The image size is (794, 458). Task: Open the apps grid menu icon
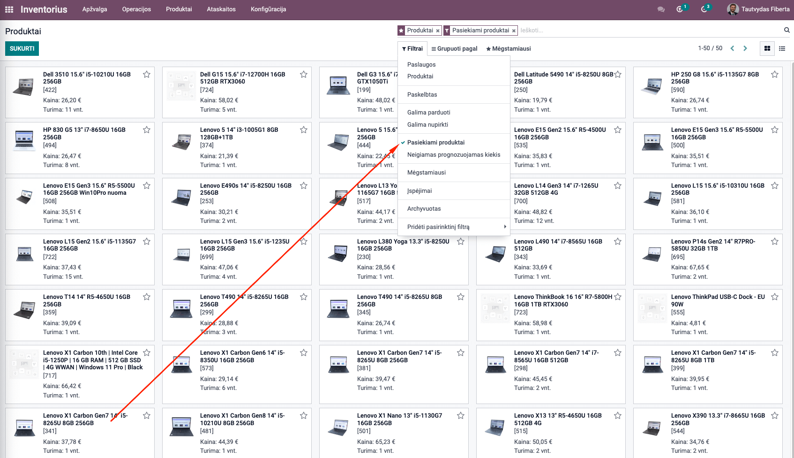9,9
